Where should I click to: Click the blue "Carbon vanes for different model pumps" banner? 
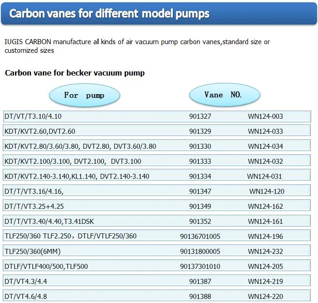(x=159, y=14)
